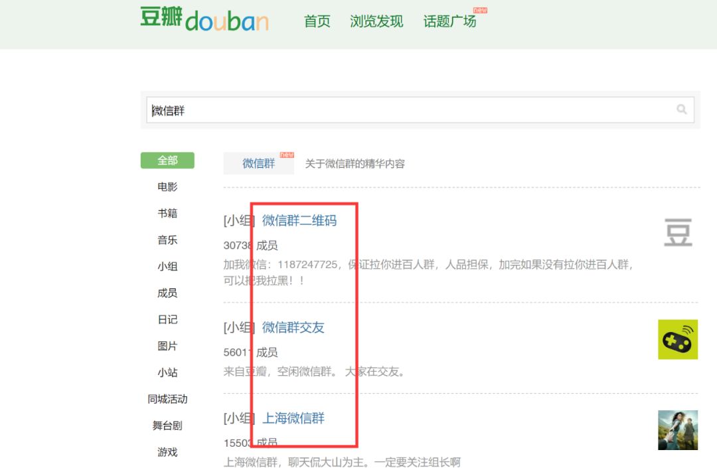Filter results by 音乐
This screenshot has height=468, width=717.
pyautogui.click(x=167, y=240)
